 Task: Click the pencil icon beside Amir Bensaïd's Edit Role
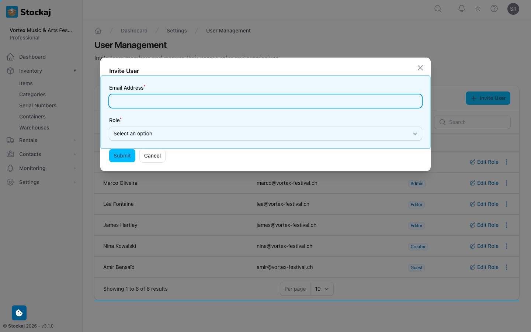click(x=472, y=267)
